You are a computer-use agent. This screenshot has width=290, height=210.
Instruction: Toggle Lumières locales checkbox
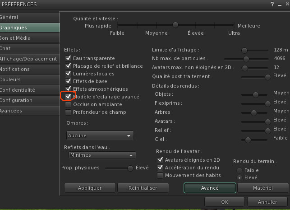click(x=68, y=74)
